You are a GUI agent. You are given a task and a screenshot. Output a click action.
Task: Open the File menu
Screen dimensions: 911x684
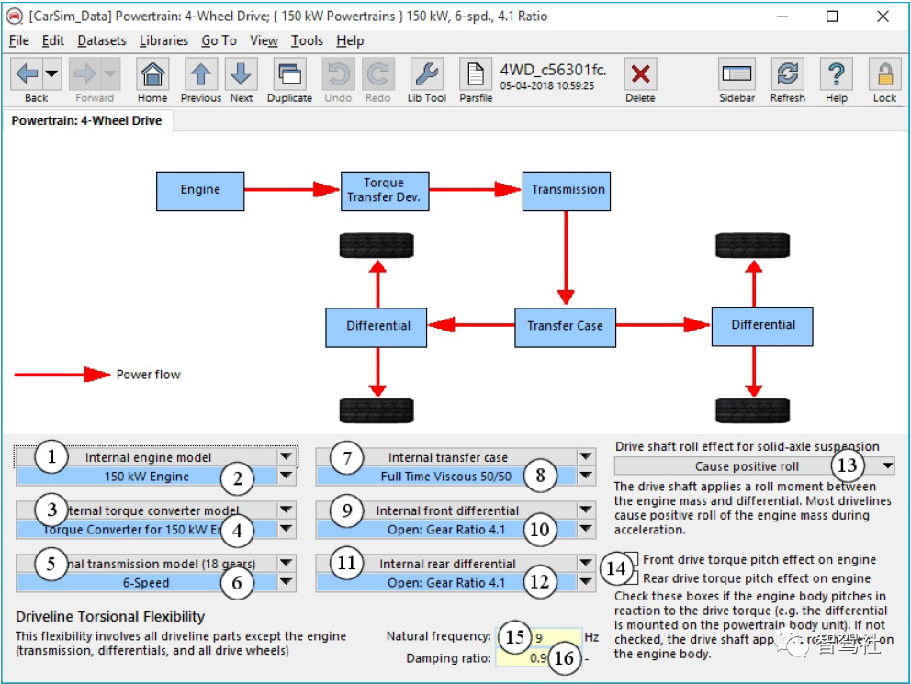[x=18, y=40]
